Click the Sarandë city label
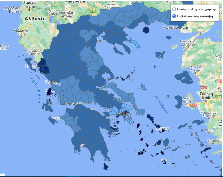This screenshot has height=177, width=223. 34,54
